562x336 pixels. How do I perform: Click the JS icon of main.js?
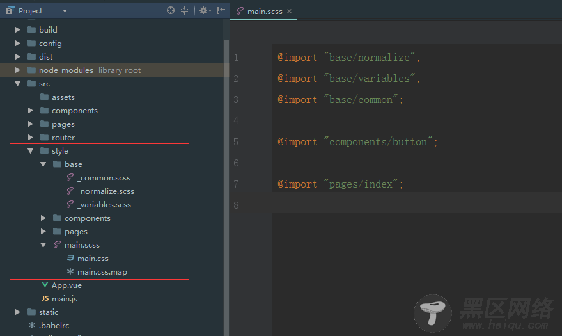(x=45, y=298)
